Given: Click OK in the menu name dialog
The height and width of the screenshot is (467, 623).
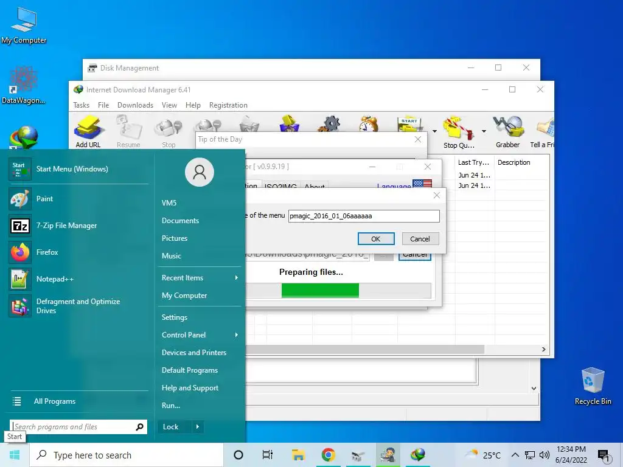Looking at the screenshot, I should click(376, 239).
